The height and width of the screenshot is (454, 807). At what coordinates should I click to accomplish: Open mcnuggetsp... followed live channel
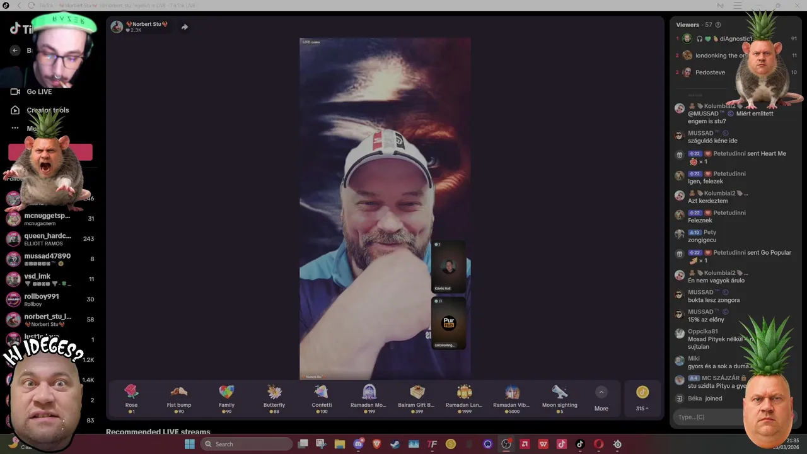[x=50, y=219]
